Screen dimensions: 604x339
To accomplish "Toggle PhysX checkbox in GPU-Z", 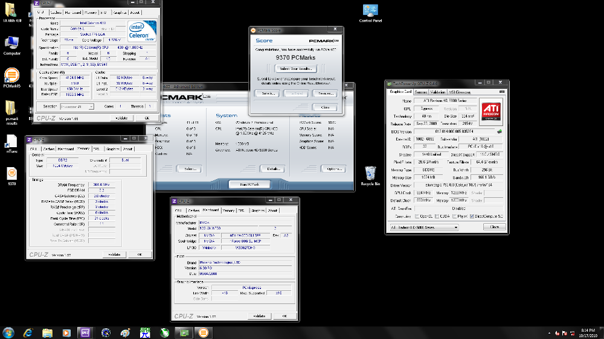I will pyautogui.click(x=455, y=217).
